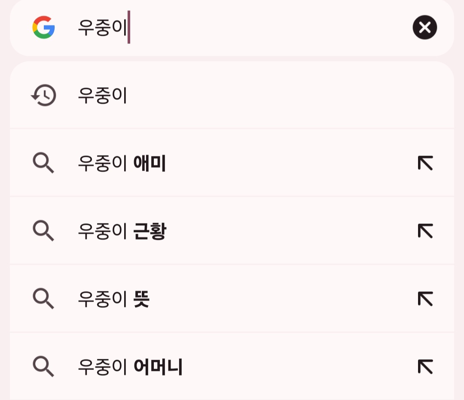Click magnifier icon beside 우중이 뜻
The height and width of the screenshot is (400, 464).
(43, 299)
